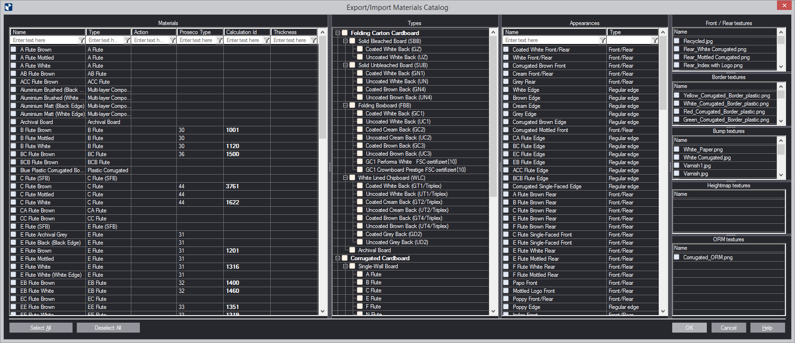Click the 1500 calculation id cell
The width and height of the screenshot is (795, 343).
coord(247,154)
